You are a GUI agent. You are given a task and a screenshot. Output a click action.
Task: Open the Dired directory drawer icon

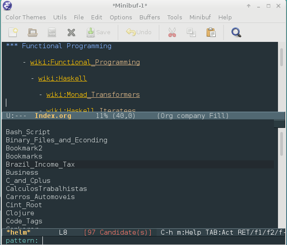[x=52, y=32]
